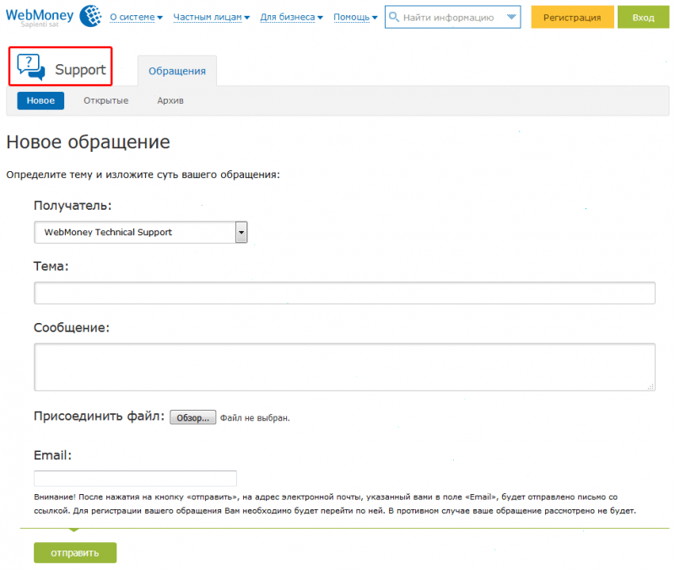
Task: Click the magnifying glass search icon
Action: (393, 17)
